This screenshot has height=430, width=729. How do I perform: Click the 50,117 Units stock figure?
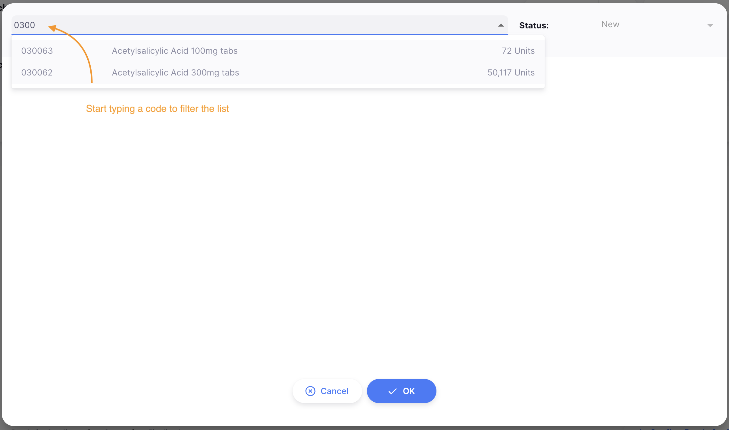510,72
